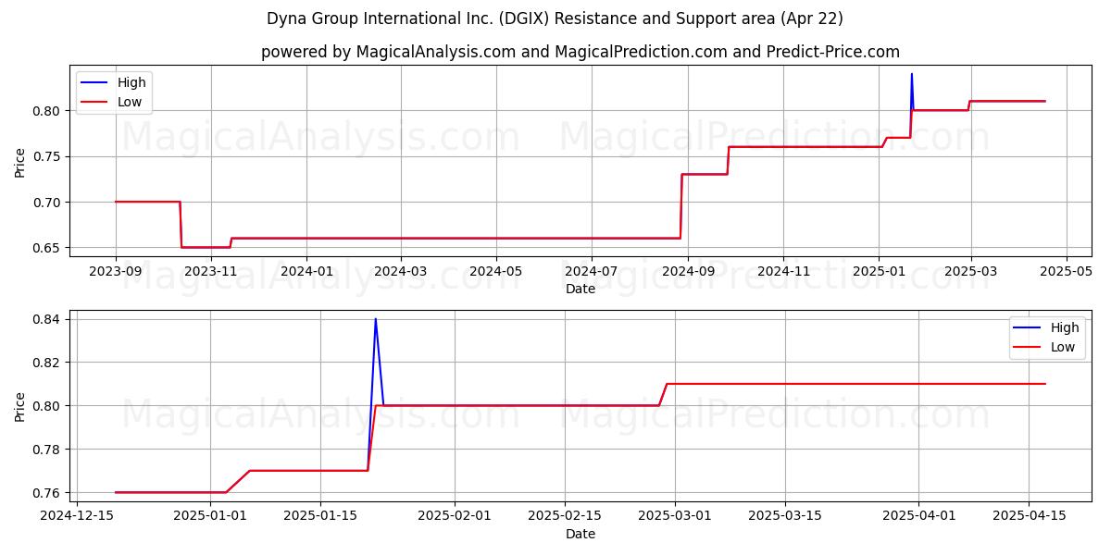This screenshot has height=555, width=1111.
Task: Click the 2023-11 date tick label
Action: (211, 272)
